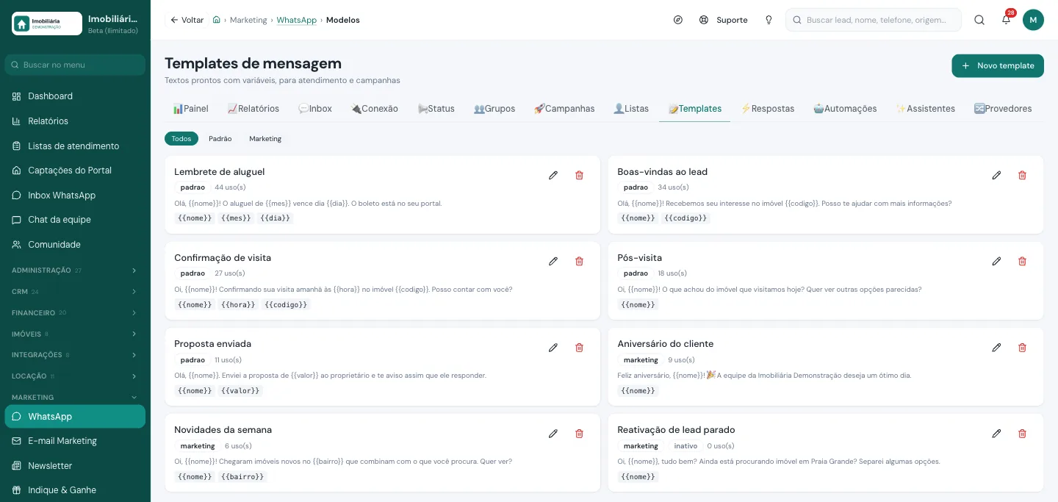Edit the Reativação de lead parado template
The width and height of the screenshot is (1058, 502).
(x=996, y=433)
